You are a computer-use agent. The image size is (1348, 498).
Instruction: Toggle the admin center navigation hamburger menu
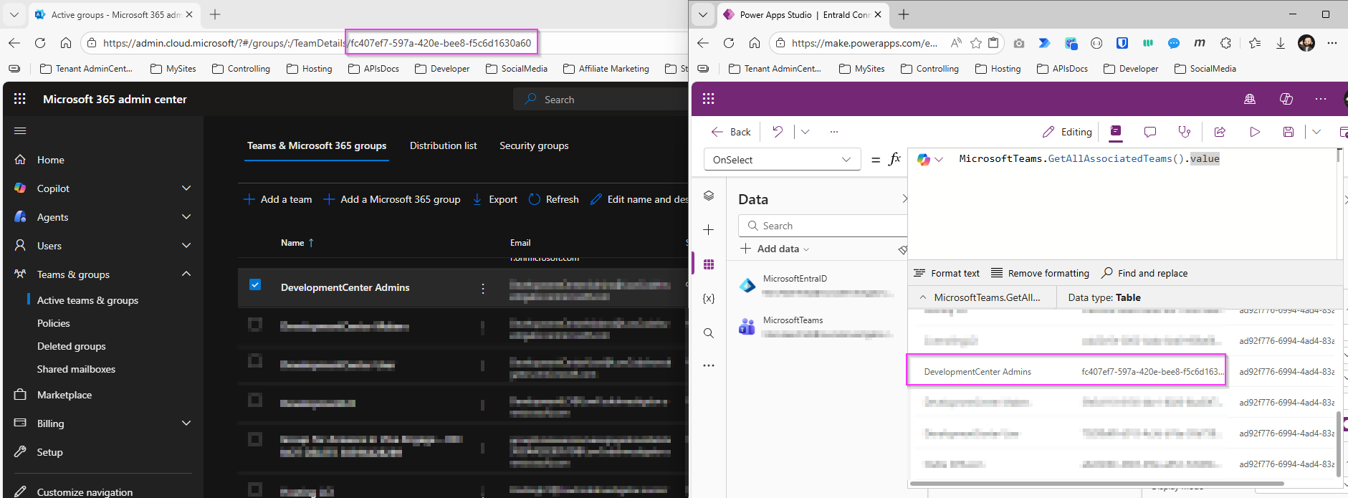coord(20,131)
